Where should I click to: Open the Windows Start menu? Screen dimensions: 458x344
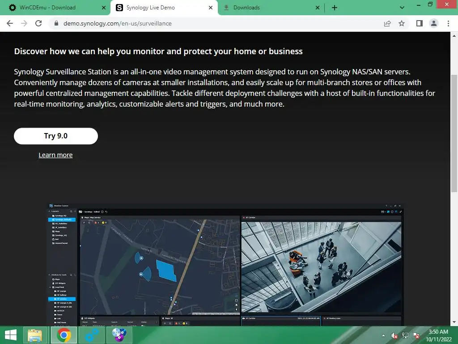11,335
